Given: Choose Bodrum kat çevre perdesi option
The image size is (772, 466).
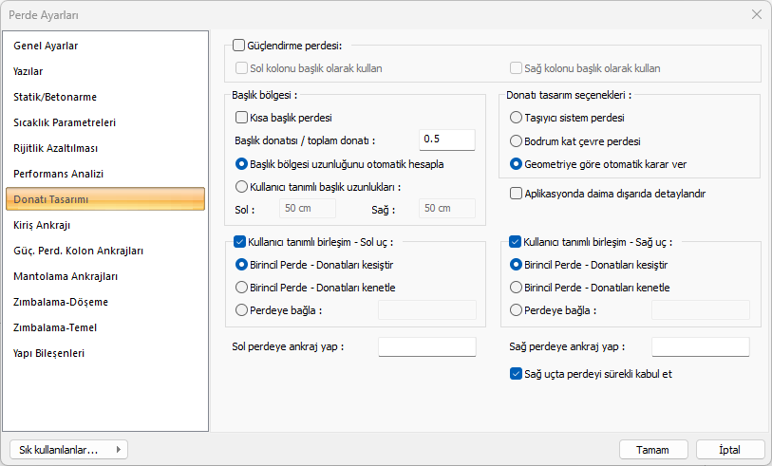Looking at the screenshot, I should pos(516,141).
